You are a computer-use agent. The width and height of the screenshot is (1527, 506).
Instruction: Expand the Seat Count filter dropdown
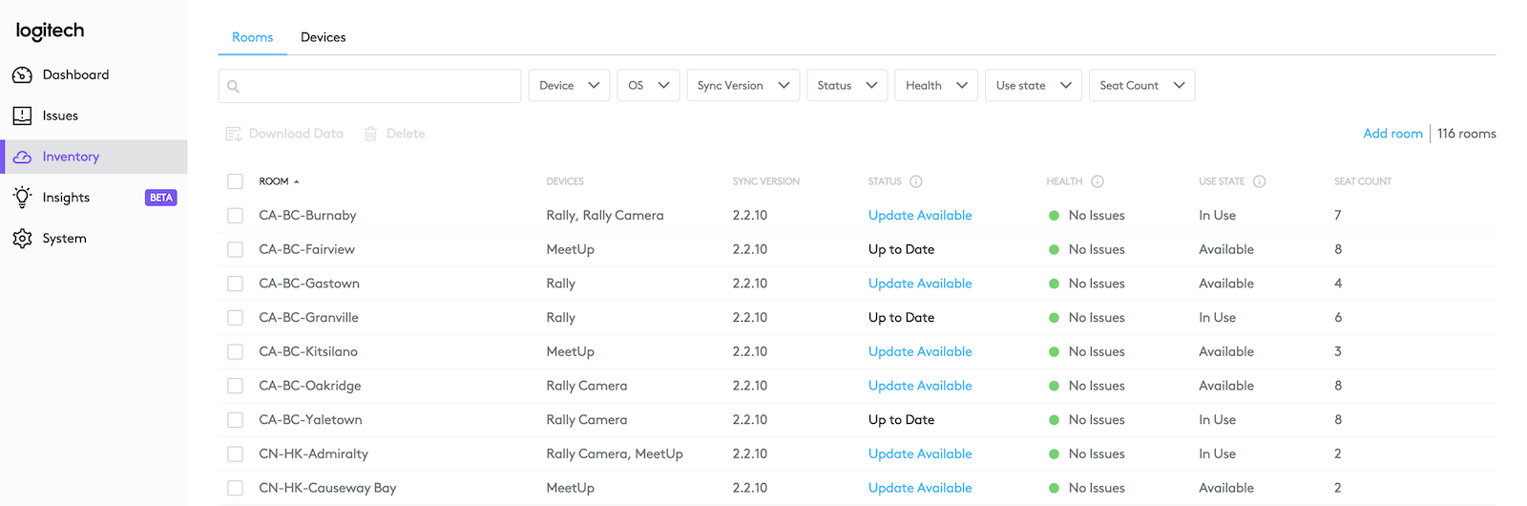click(x=1141, y=86)
